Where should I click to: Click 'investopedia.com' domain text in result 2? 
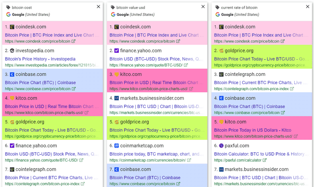(35, 51)
